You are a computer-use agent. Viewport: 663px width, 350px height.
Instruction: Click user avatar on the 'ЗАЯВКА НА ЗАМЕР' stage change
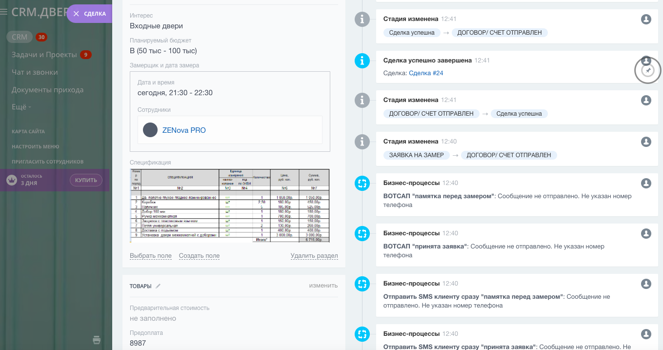coord(646,142)
